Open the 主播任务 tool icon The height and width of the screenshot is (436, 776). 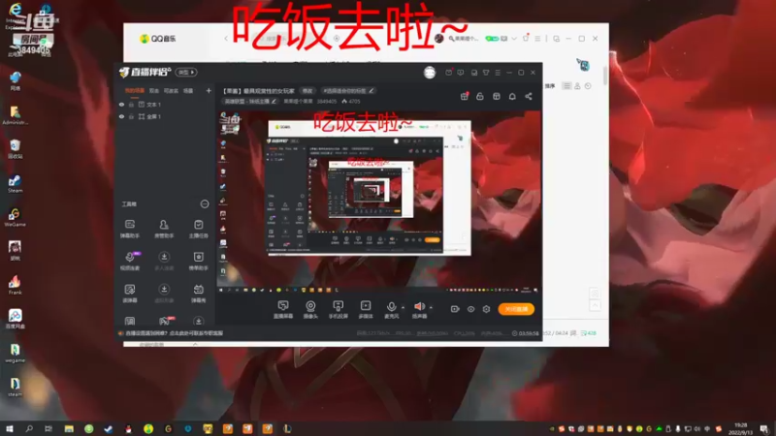(x=199, y=229)
